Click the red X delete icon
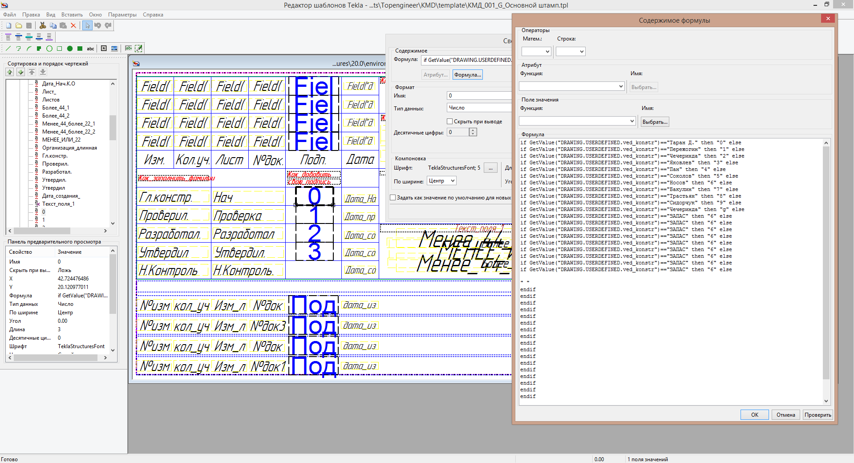This screenshot has width=854, height=463. point(73,26)
